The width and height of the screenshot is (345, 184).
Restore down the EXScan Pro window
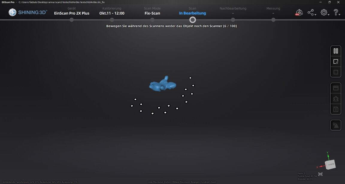[329, 2]
